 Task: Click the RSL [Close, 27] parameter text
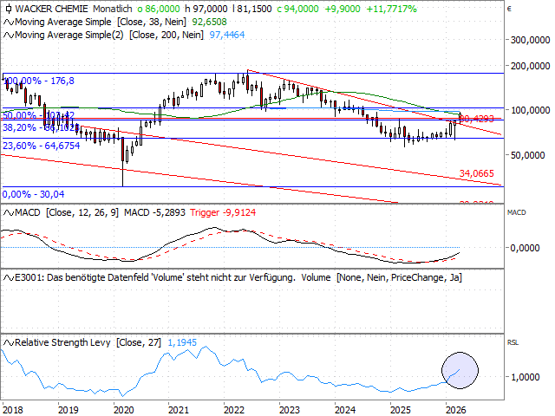pyautogui.click(x=139, y=342)
